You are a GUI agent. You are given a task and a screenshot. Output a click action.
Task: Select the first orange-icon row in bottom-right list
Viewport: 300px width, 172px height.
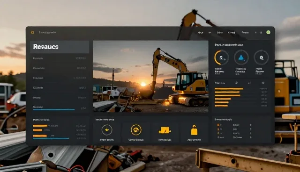pyautogui.click(x=234, y=125)
